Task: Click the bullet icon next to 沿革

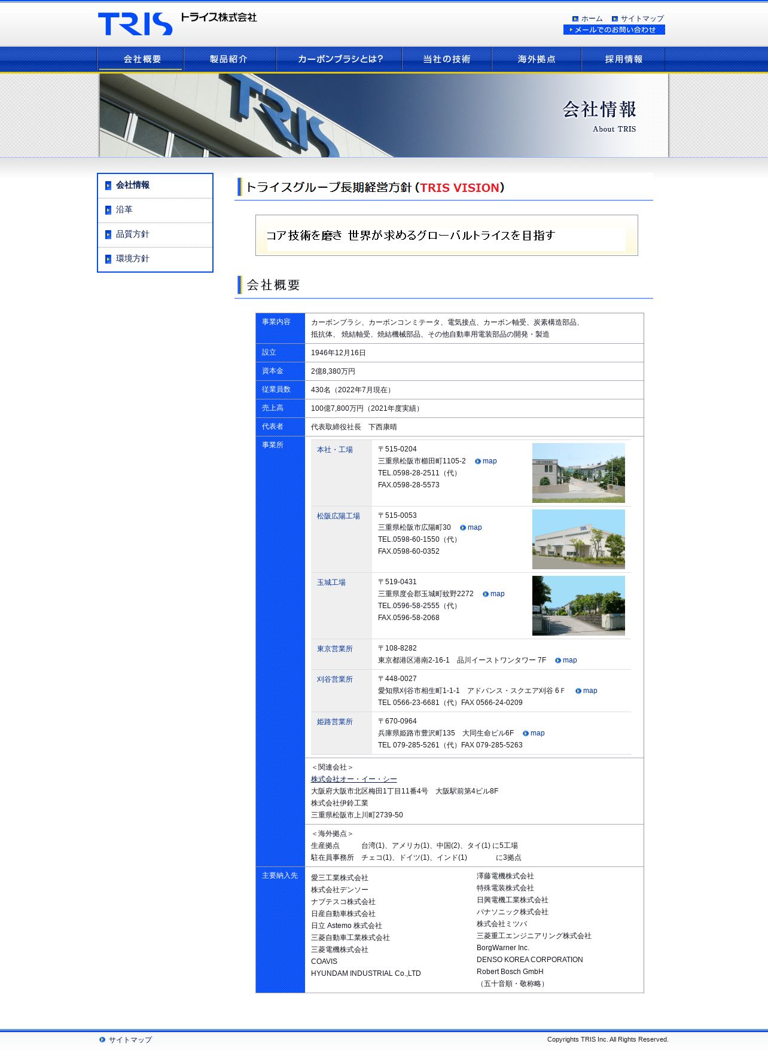Action: [x=108, y=210]
